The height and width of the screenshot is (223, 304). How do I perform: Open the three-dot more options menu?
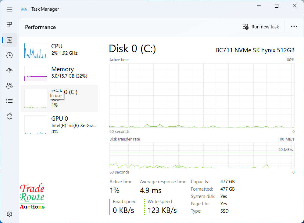click(294, 27)
